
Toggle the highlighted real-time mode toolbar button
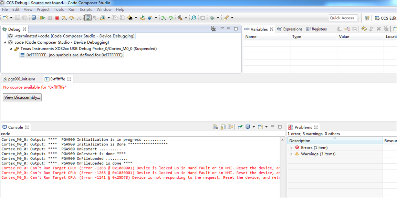pyautogui.click(x=88, y=18)
